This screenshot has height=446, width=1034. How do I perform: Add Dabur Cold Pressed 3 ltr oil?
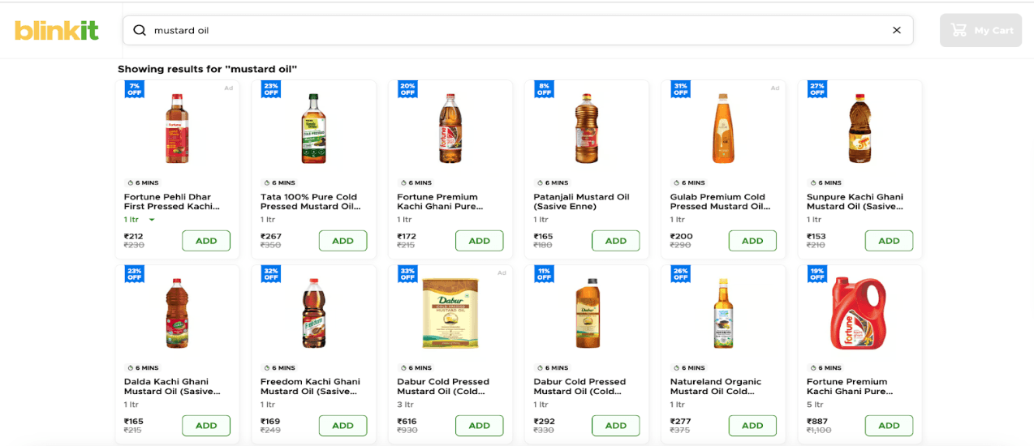[x=479, y=426]
